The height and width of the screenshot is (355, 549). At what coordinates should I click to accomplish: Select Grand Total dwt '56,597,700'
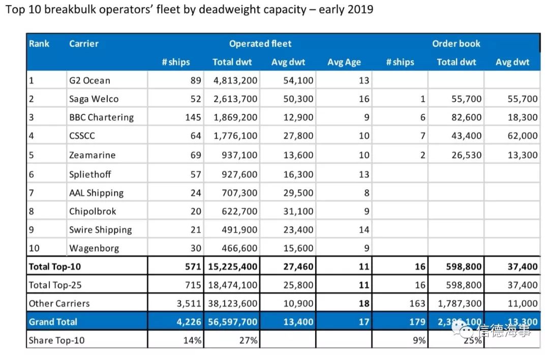point(233,322)
